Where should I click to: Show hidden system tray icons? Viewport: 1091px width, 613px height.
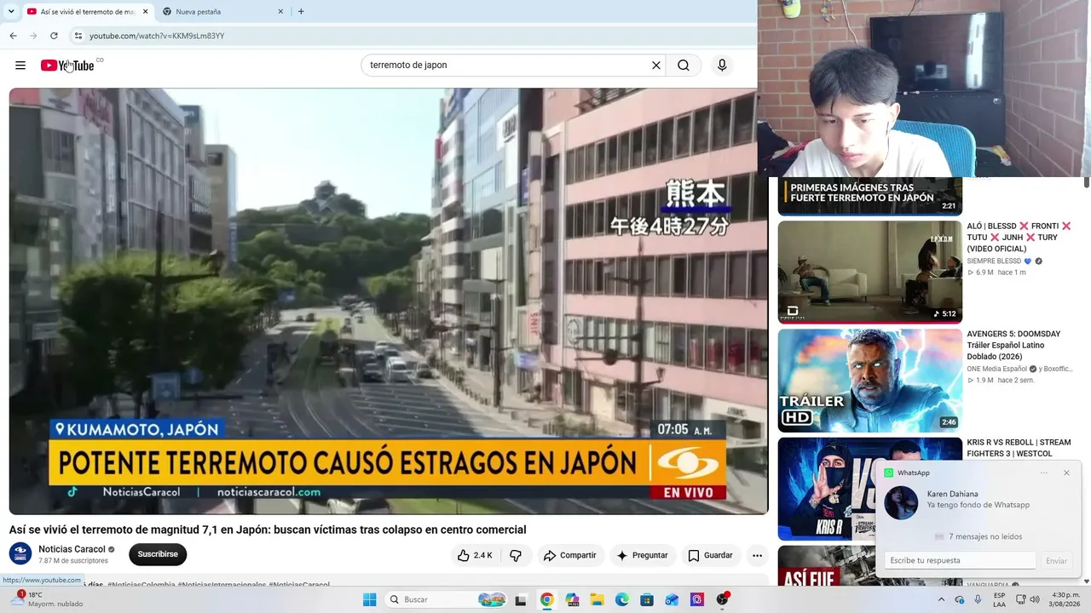coord(942,599)
